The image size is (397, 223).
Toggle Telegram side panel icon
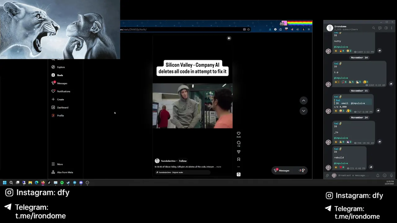click(386, 28)
